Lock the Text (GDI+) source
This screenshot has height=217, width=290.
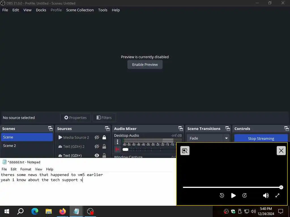(x=104, y=155)
